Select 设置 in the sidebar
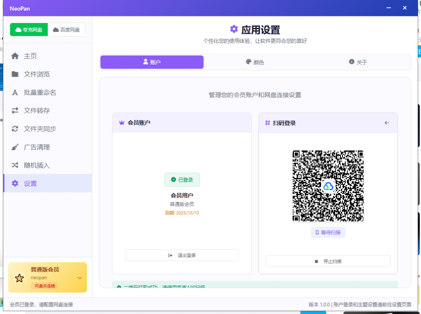This screenshot has height=314, width=421. [48, 183]
